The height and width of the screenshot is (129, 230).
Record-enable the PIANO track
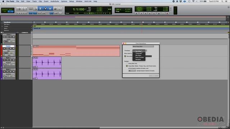(x=4, y=49)
